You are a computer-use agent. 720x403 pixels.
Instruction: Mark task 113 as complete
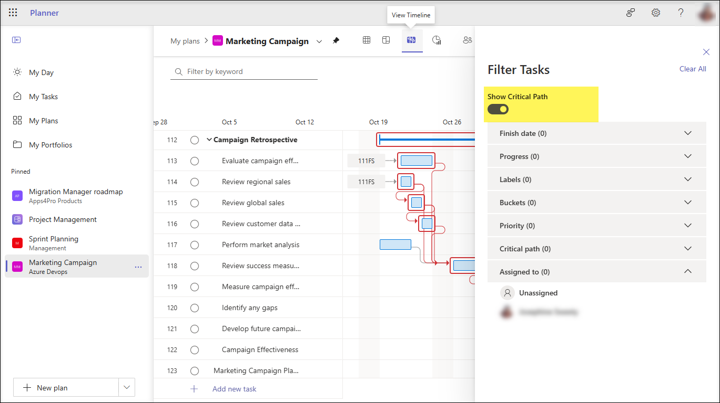pos(195,161)
